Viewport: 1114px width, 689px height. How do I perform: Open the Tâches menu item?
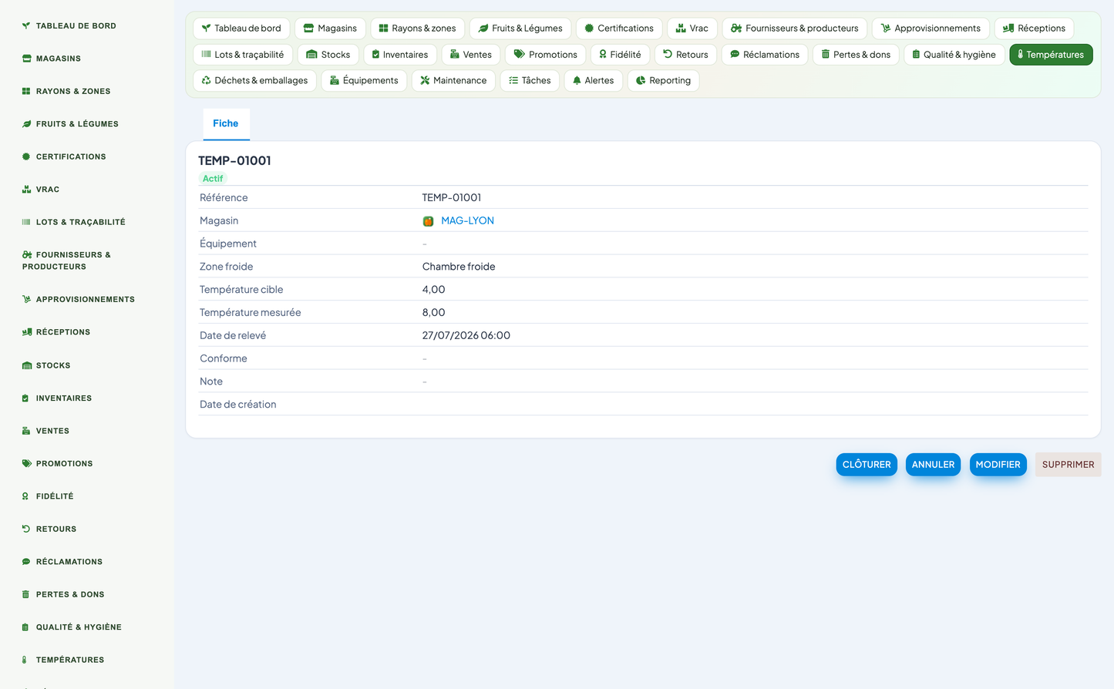point(530,81)
